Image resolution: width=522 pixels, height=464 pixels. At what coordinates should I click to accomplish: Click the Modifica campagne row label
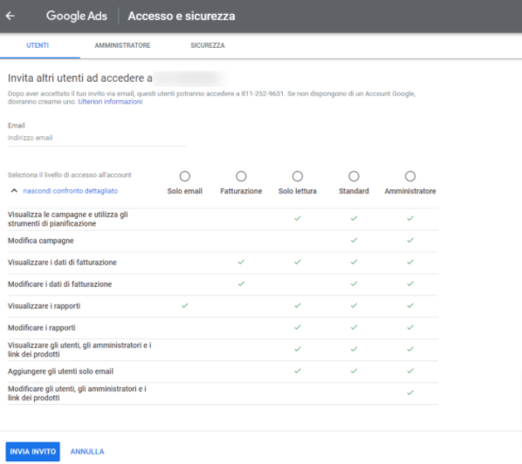click(41, 241)
